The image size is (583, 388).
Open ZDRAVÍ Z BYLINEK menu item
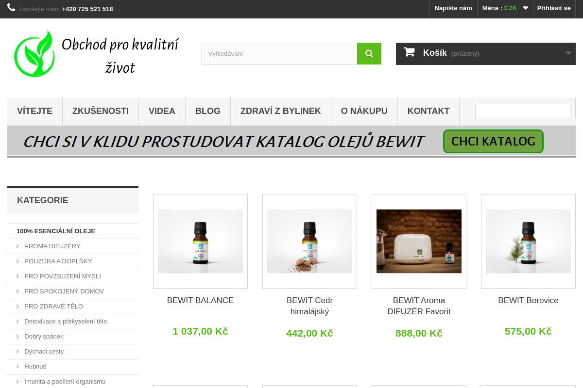[x=281, y=111]
